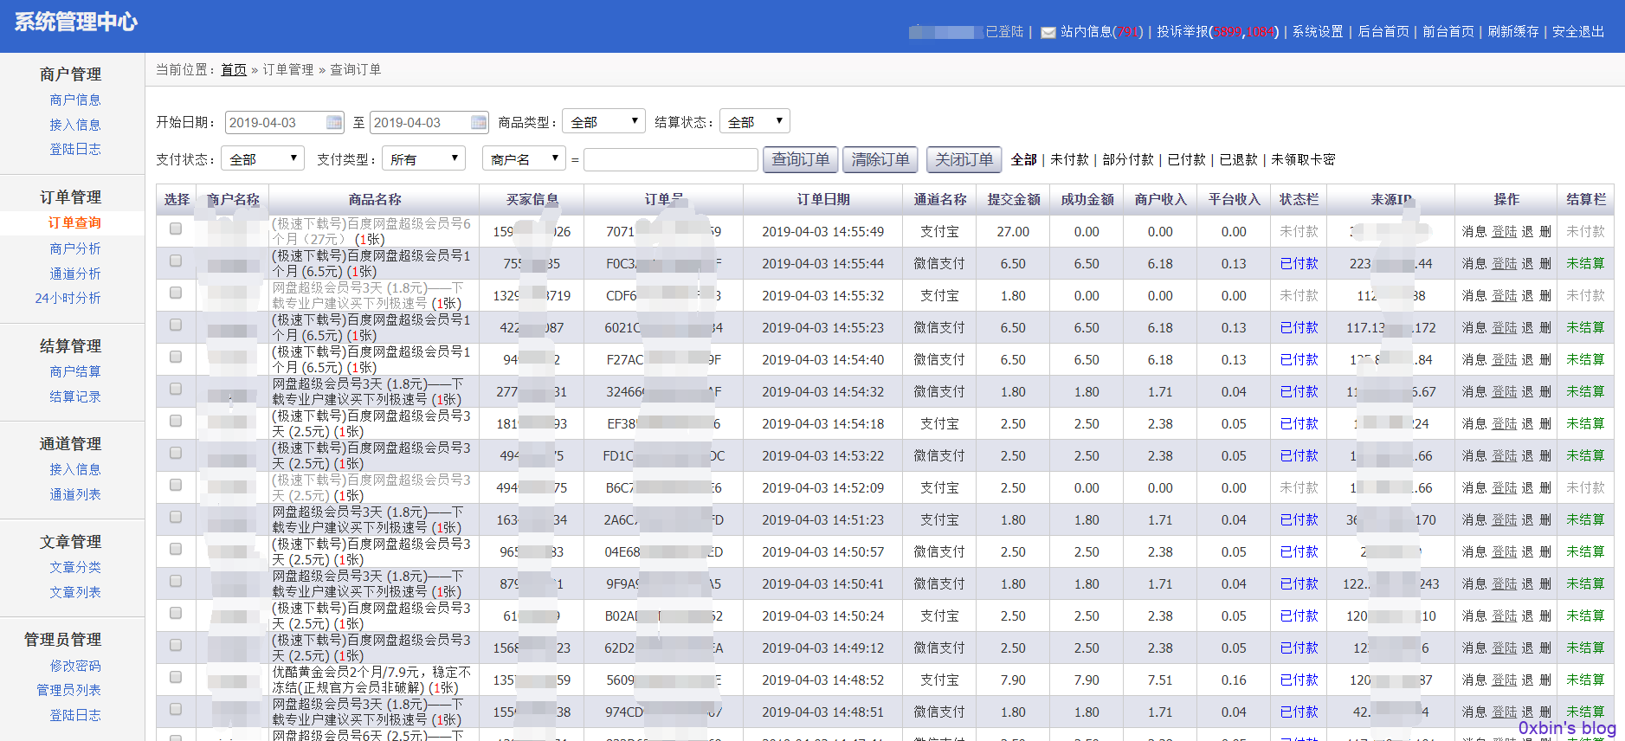Tick the checkbox of the 14:55:44 order row
The image size is (1625, 741).
click(176, 261)
